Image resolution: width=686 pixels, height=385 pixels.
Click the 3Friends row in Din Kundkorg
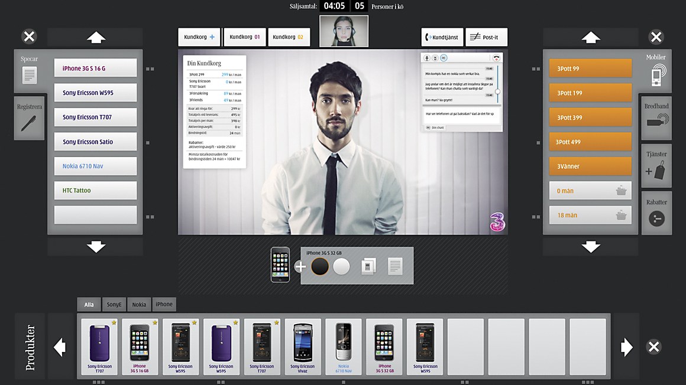click(214, 100)
